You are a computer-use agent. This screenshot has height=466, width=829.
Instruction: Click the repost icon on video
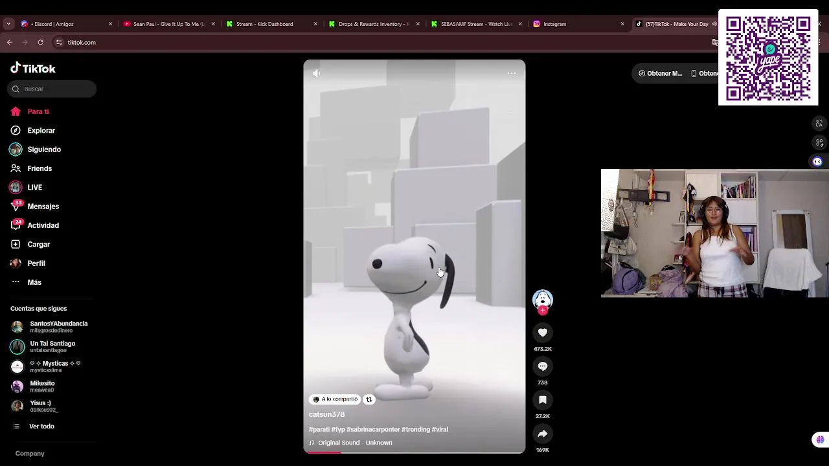coord(369,399)
